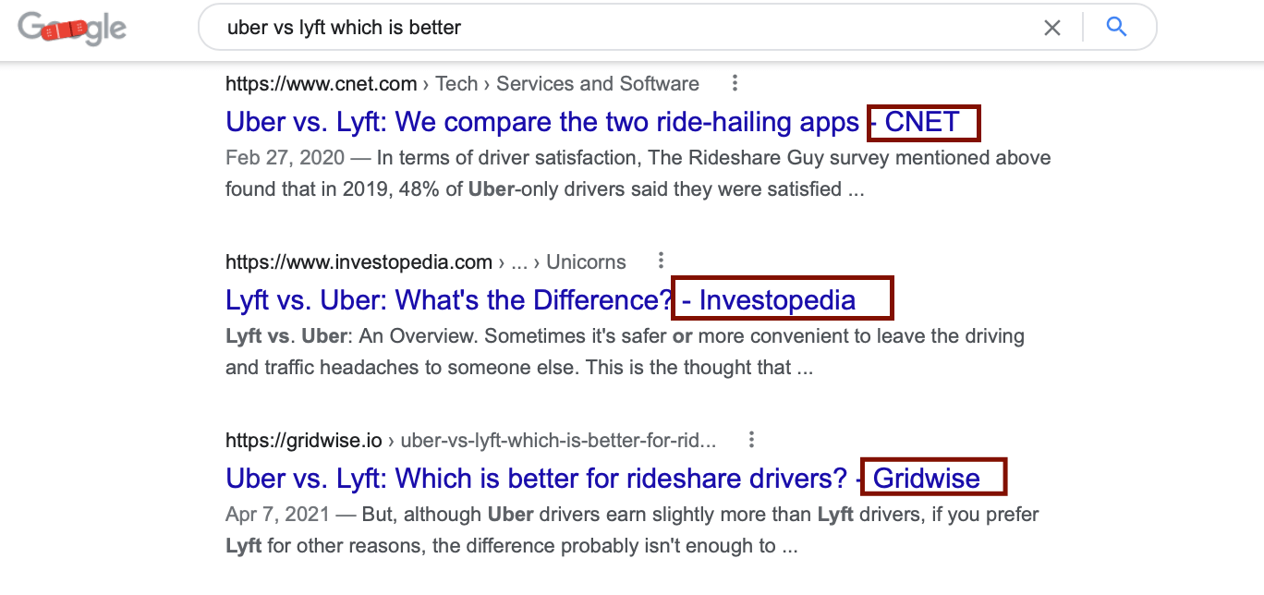Click the Google logo
The image size is (1264, 595).
coord(72,29)
